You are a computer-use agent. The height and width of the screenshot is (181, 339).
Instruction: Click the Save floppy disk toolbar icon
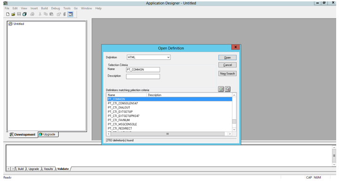click(x=19, y=14)
